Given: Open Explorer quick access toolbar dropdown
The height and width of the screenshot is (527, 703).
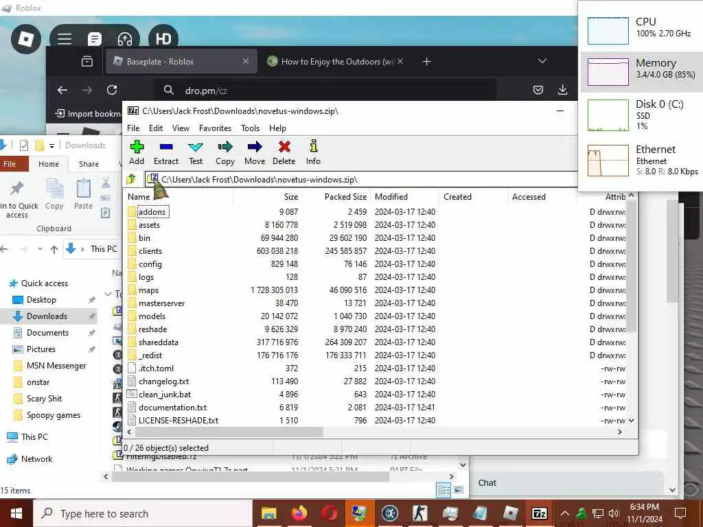Looking at the screenshot, I should coord(52,145).
